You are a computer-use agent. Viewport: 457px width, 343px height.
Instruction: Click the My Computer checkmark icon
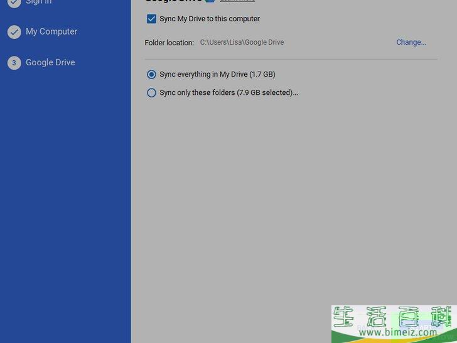pos(14,32)
